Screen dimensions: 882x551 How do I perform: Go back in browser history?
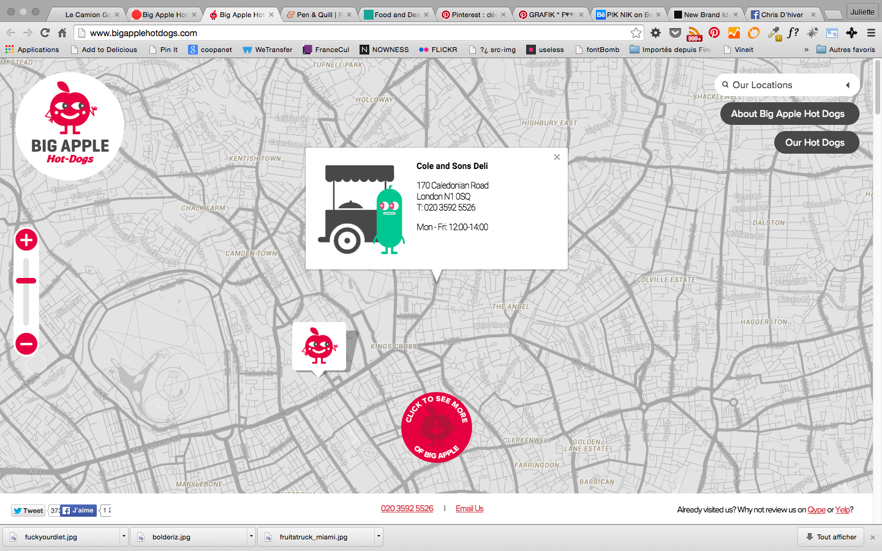[x=11, y=33]
